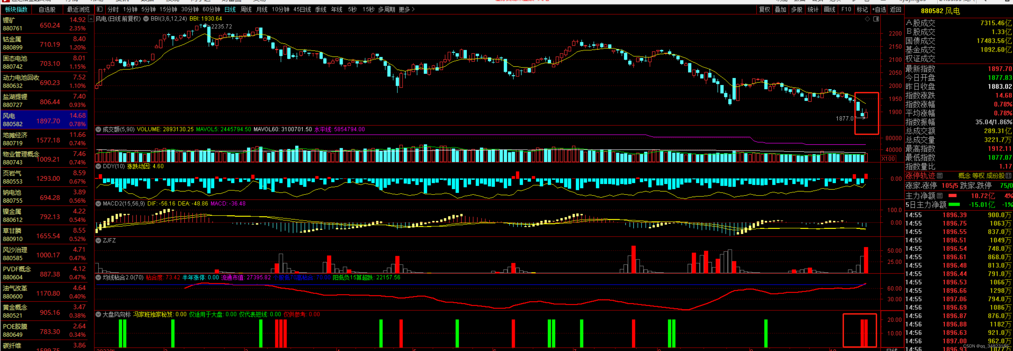The width and height of the screenshot is (1013, 351).
Task: Switch to 自选股 tab
Action: click(x=47, y=9)
